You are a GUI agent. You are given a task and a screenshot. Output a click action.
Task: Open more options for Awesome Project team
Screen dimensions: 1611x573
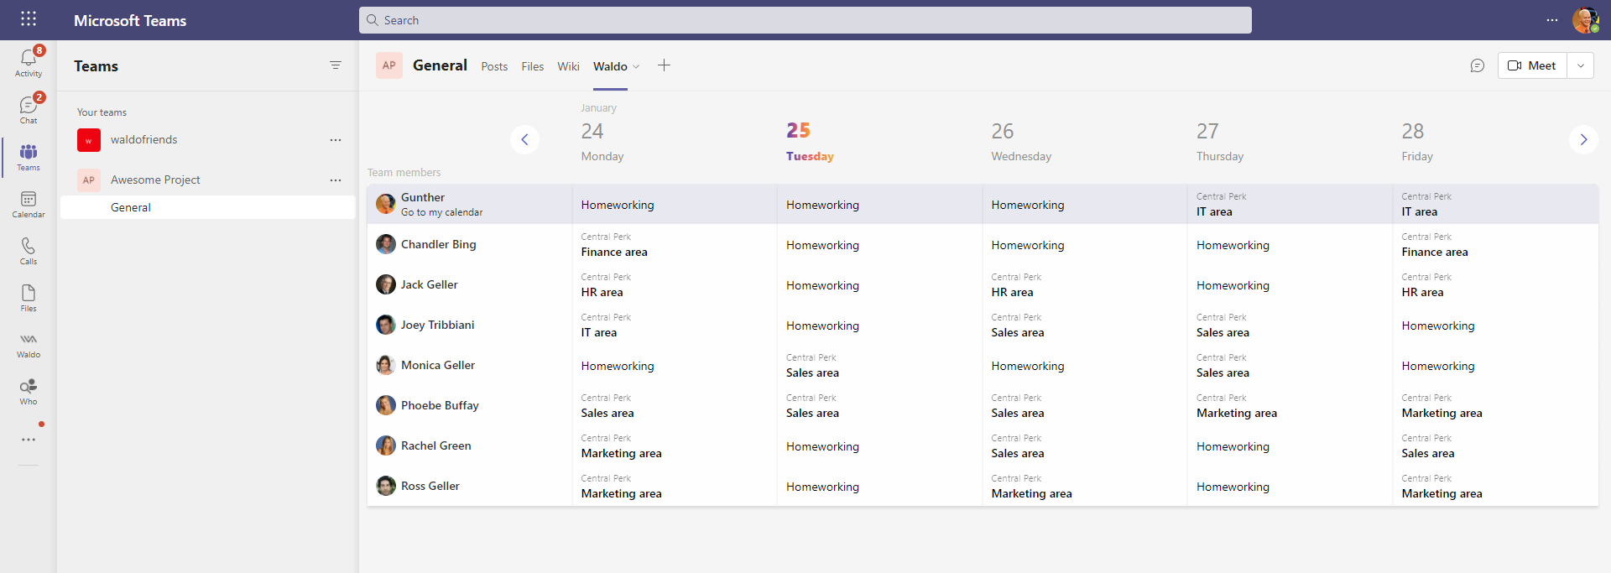point(336,180)
